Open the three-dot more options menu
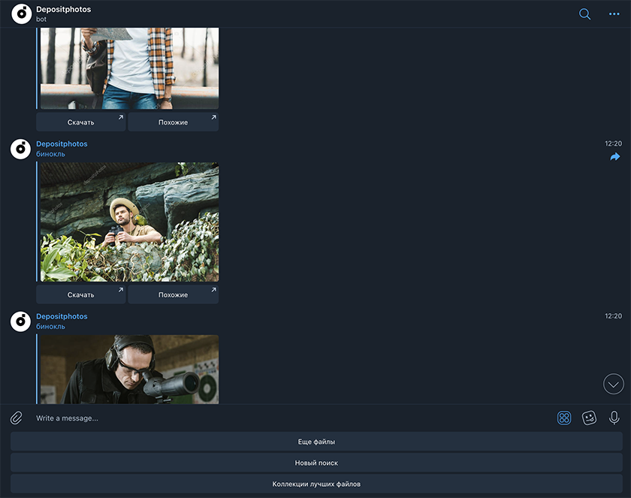 click(614, 14)
